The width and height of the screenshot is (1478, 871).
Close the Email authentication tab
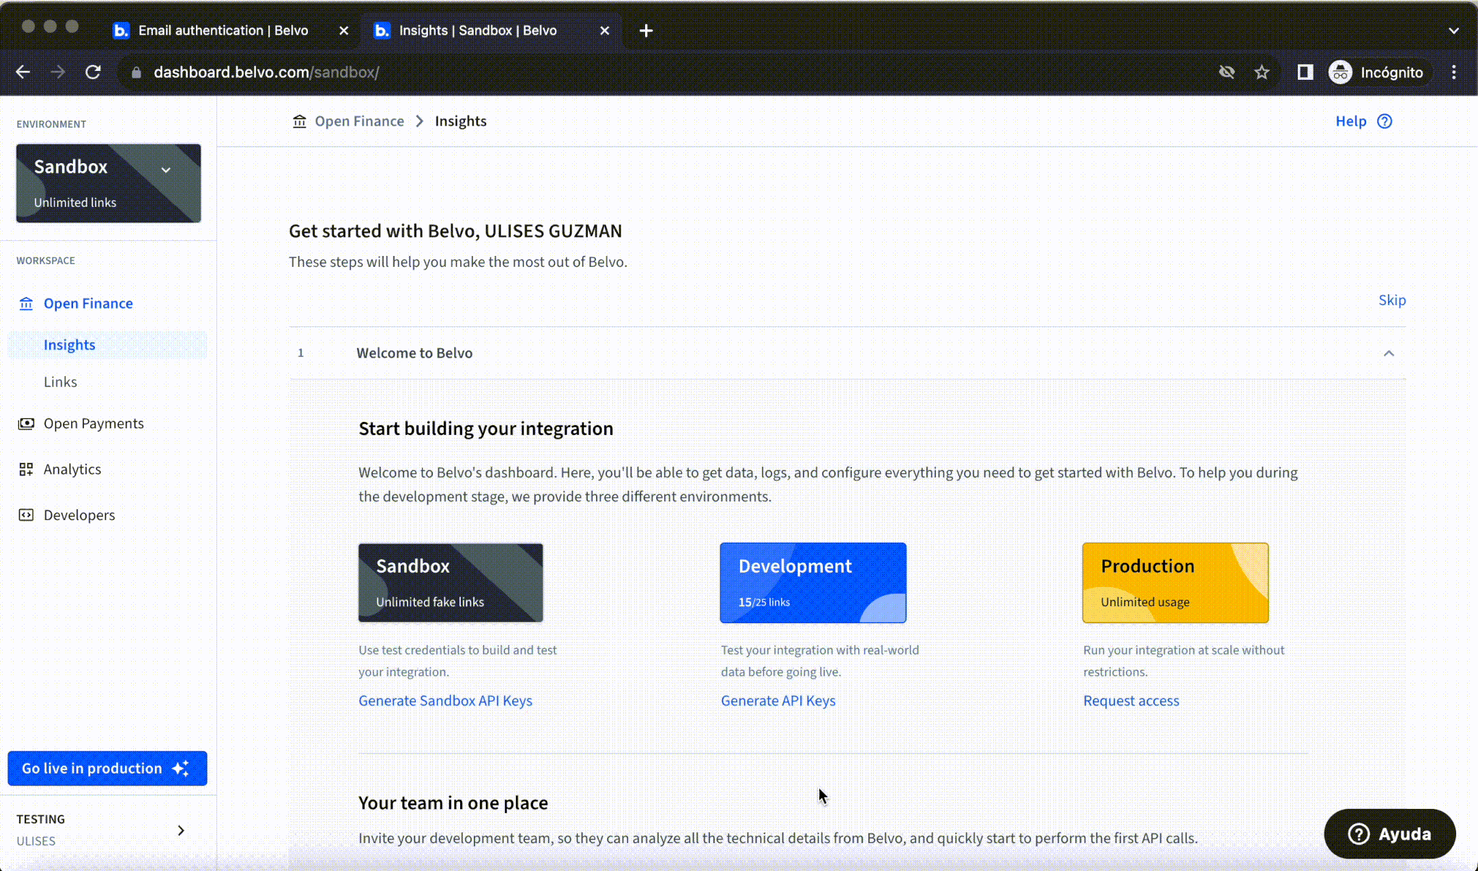344,31
